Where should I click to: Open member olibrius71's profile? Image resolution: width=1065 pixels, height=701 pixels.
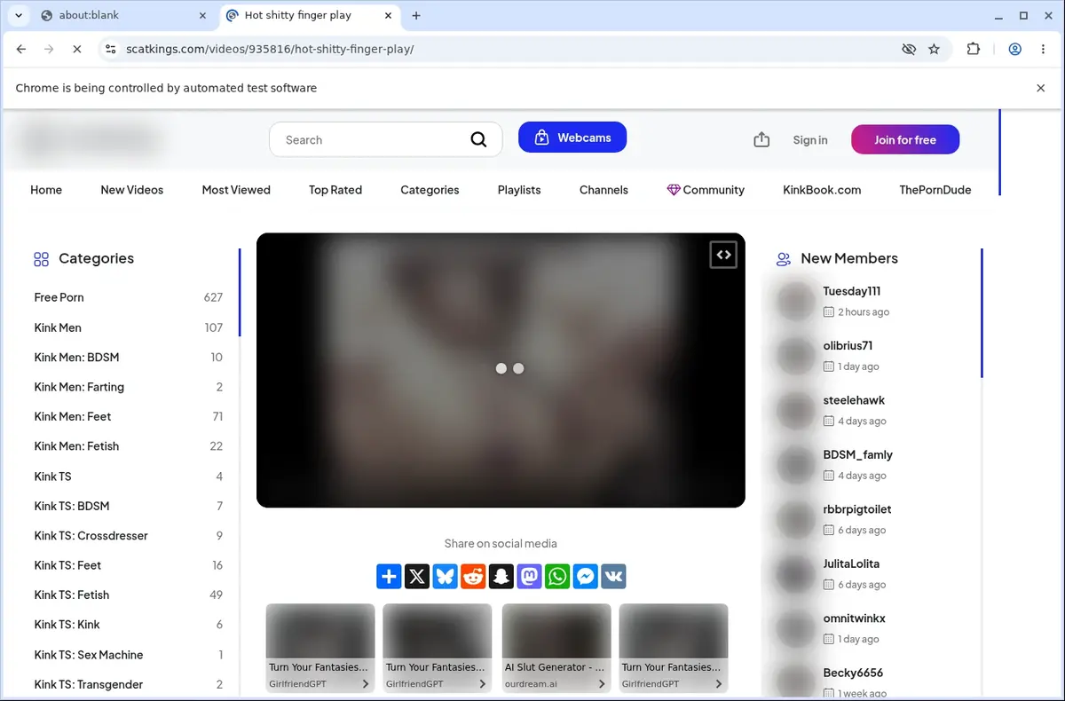click(848, 345)
